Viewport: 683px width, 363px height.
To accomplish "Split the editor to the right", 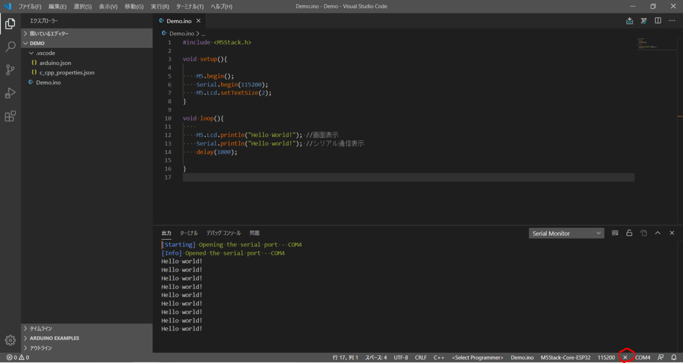I will tap(658, 21).
